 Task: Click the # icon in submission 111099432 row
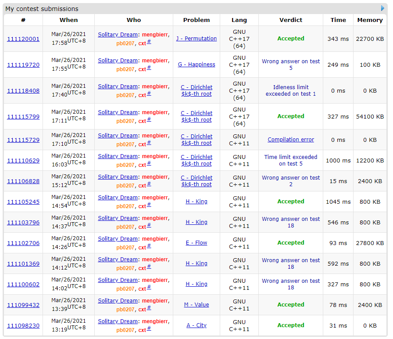click(x=149, y=308)
